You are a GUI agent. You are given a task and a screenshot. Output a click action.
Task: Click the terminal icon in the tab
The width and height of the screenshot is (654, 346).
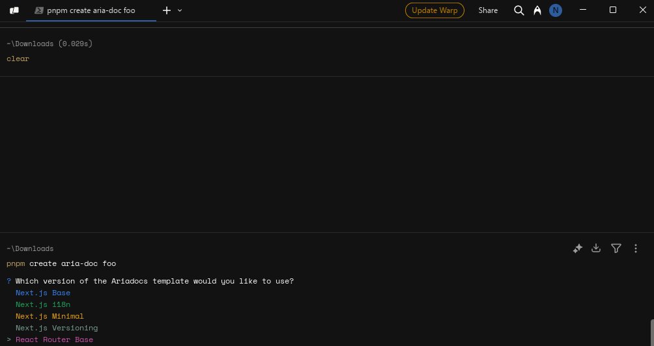[x=39, y=10]
